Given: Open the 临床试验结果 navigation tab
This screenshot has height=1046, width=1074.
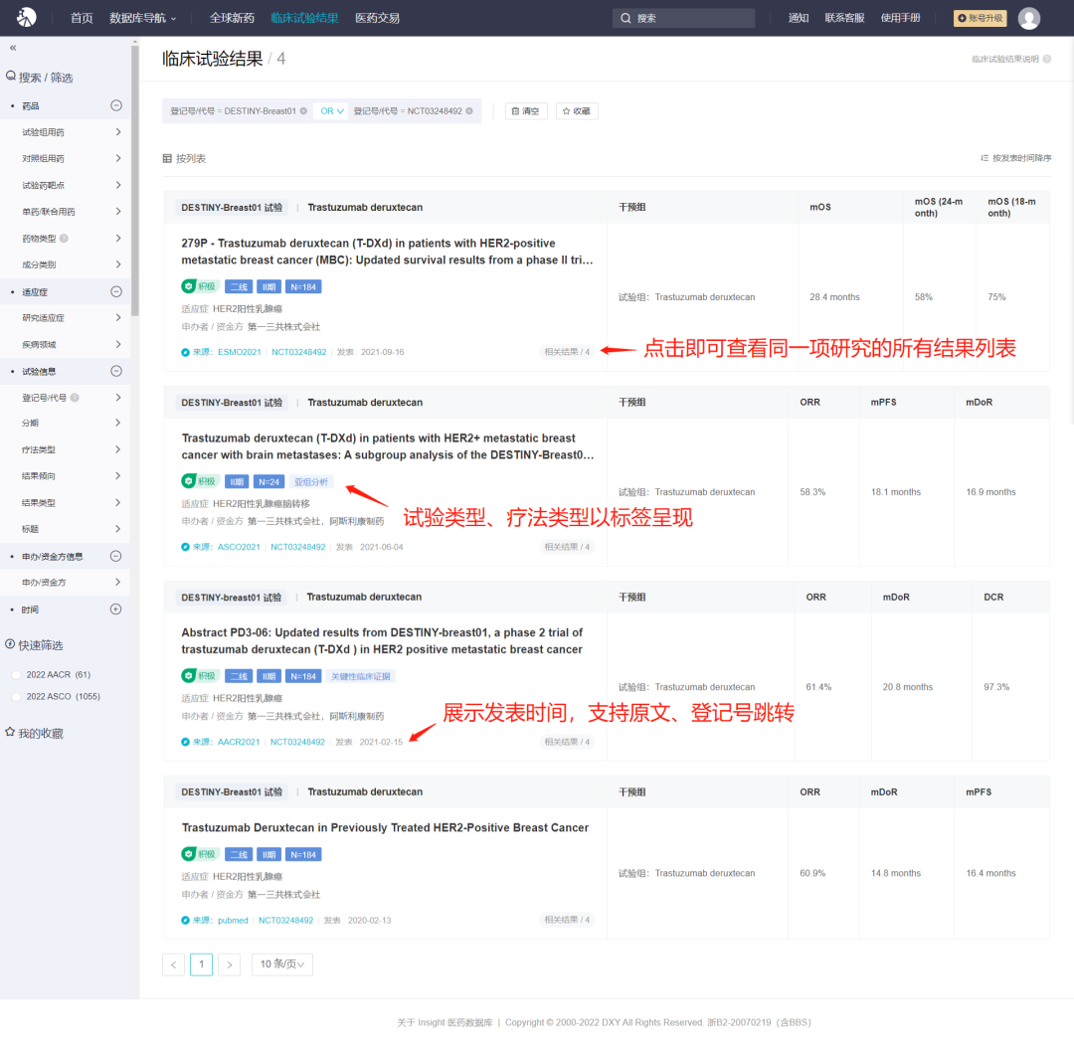Looking at the screenshot, I should pyautogui.click(x=304, y=18).
